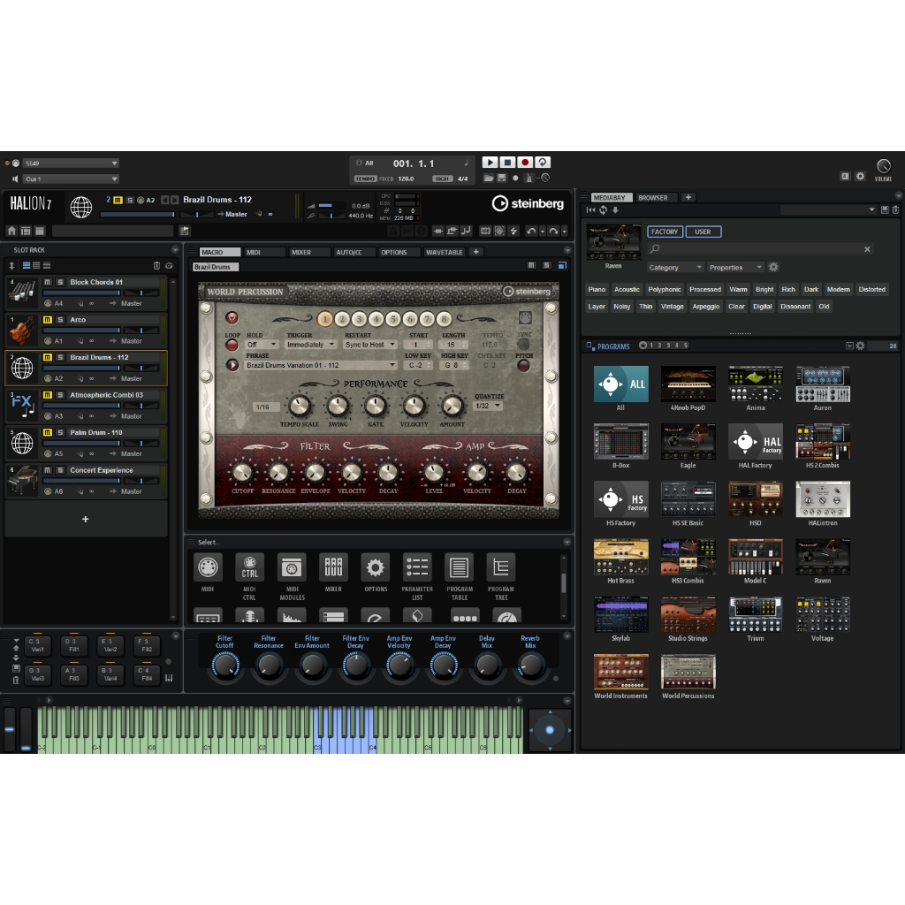Open the Mixer editor icon

[x=333, y=568]
